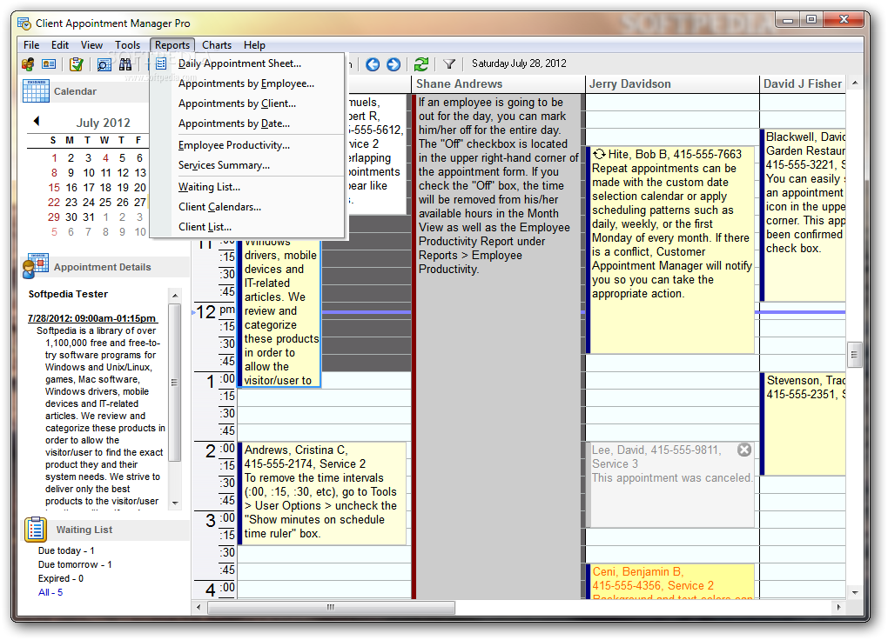Click the vertical schedule scrollbar thumb
This screenshot has height=640, width=888.
pos(854,356)
